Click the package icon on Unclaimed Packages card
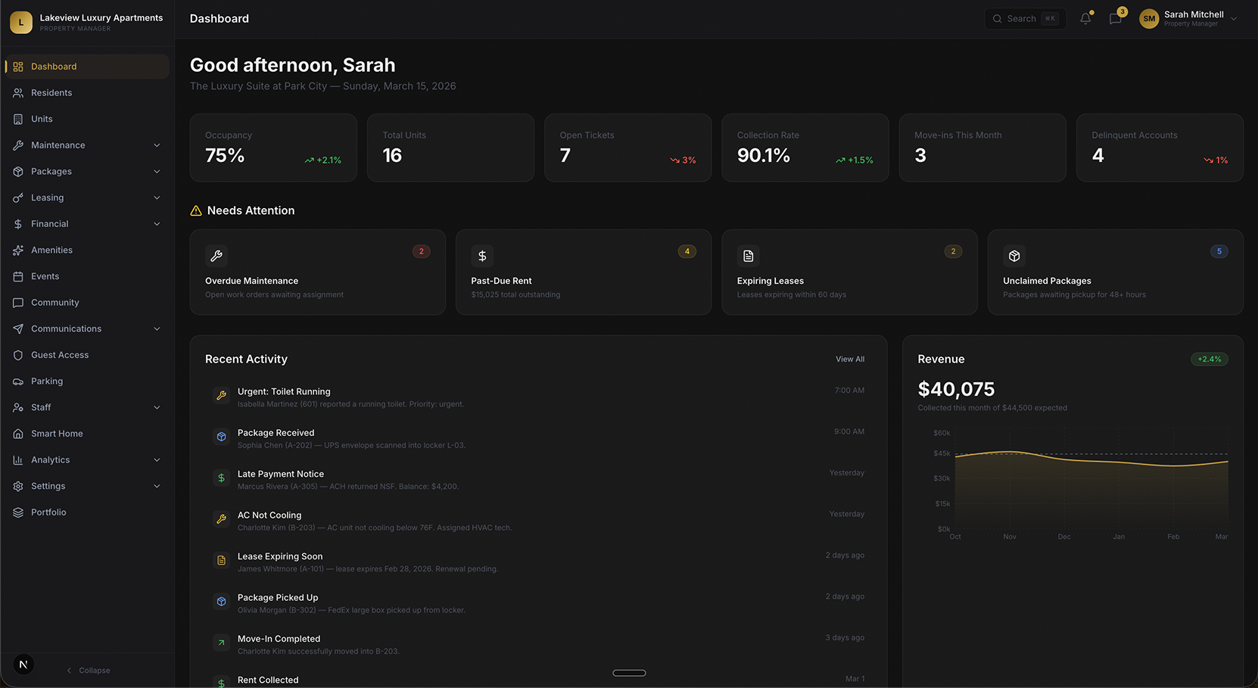 [1014, 256]
